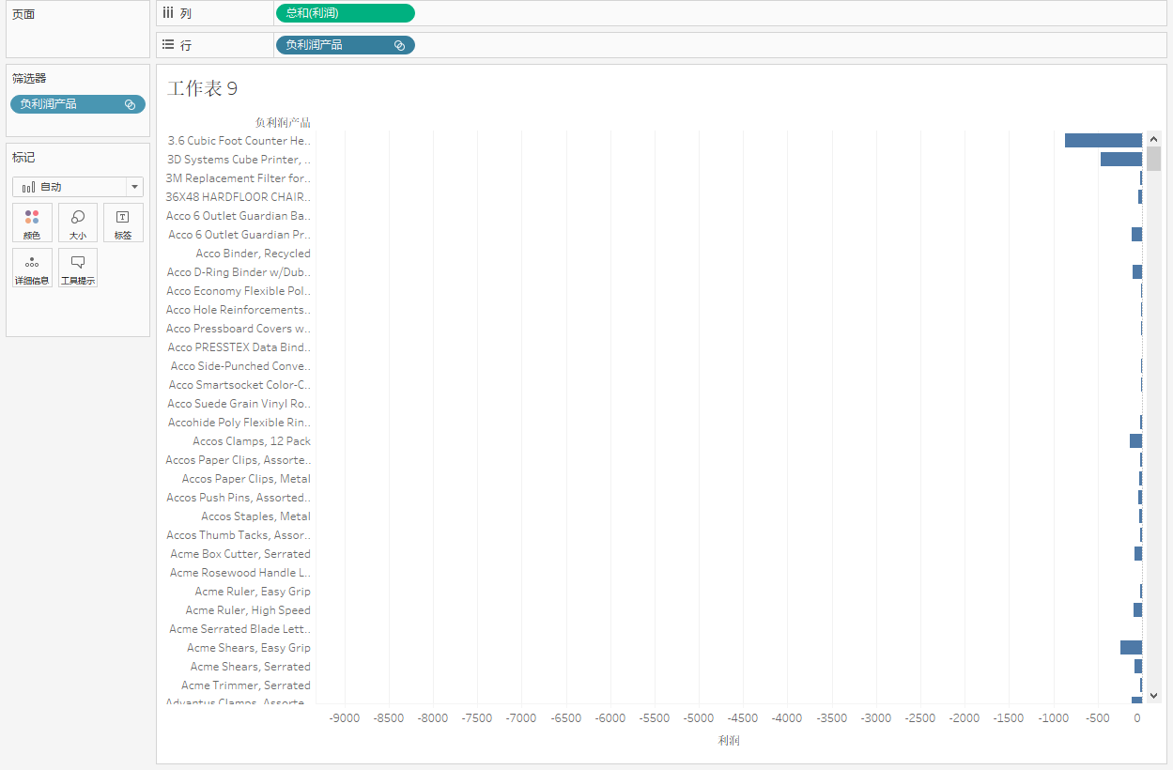Select the 负利润产品 pill in filters shelf

(78, 104)
